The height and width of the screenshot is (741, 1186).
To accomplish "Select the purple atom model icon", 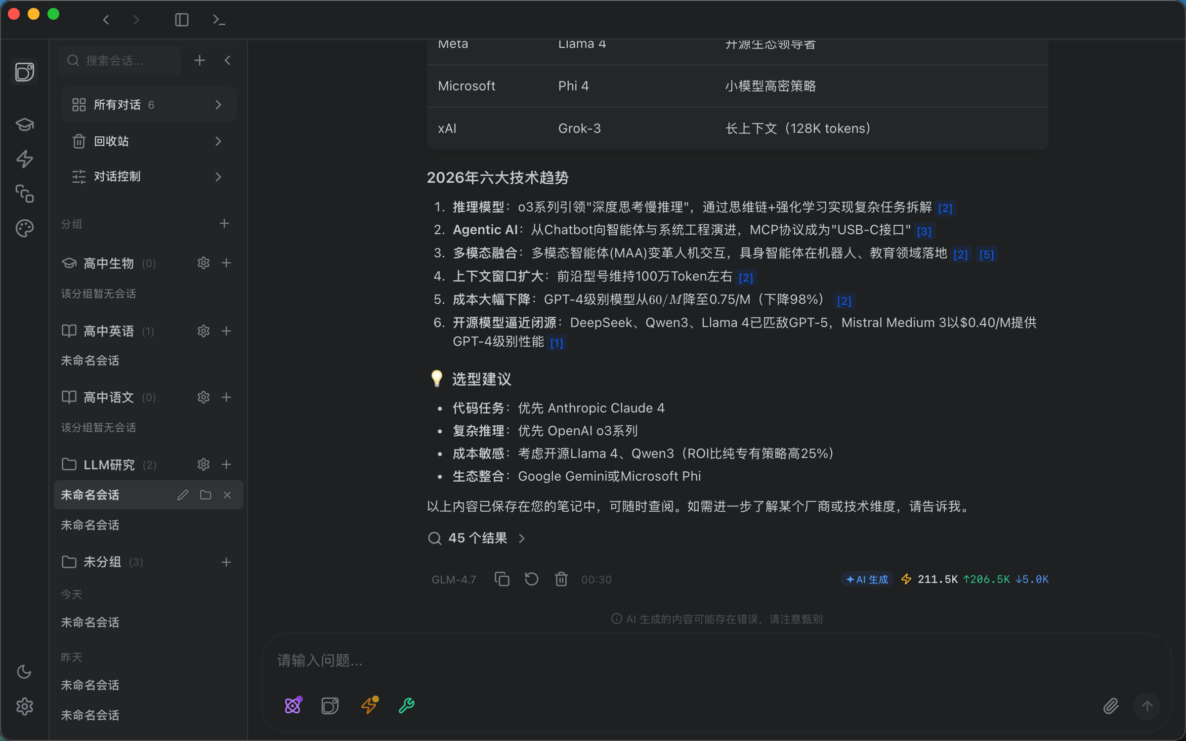I will coord(294,705).
